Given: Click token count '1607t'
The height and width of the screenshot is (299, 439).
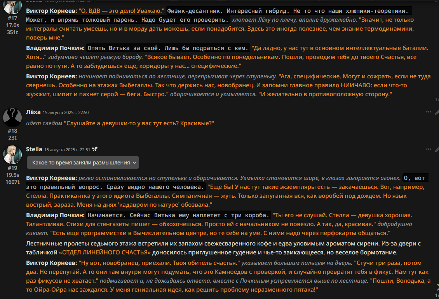Looking at the screenshot, I should tap(12, 181).
